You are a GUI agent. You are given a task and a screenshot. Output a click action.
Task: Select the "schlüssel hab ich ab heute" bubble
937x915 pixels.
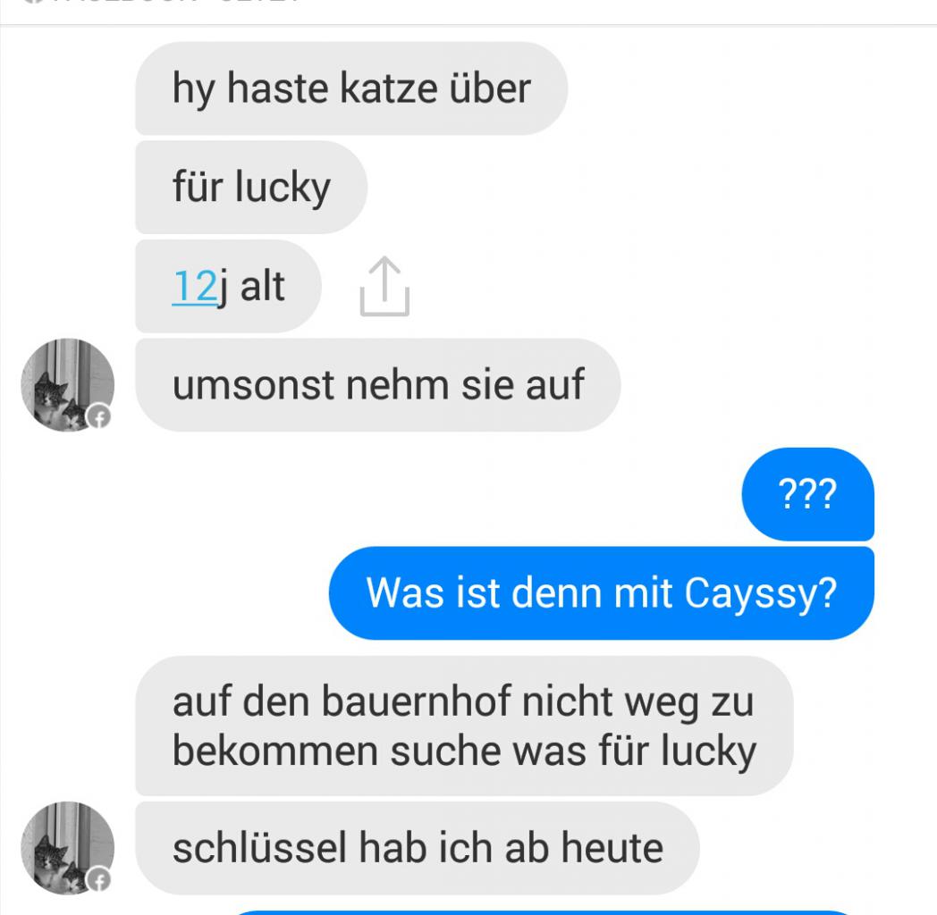(418, 848)
